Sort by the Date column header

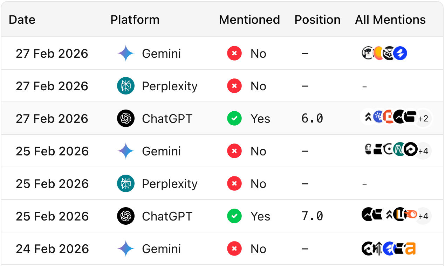point(22,20)
